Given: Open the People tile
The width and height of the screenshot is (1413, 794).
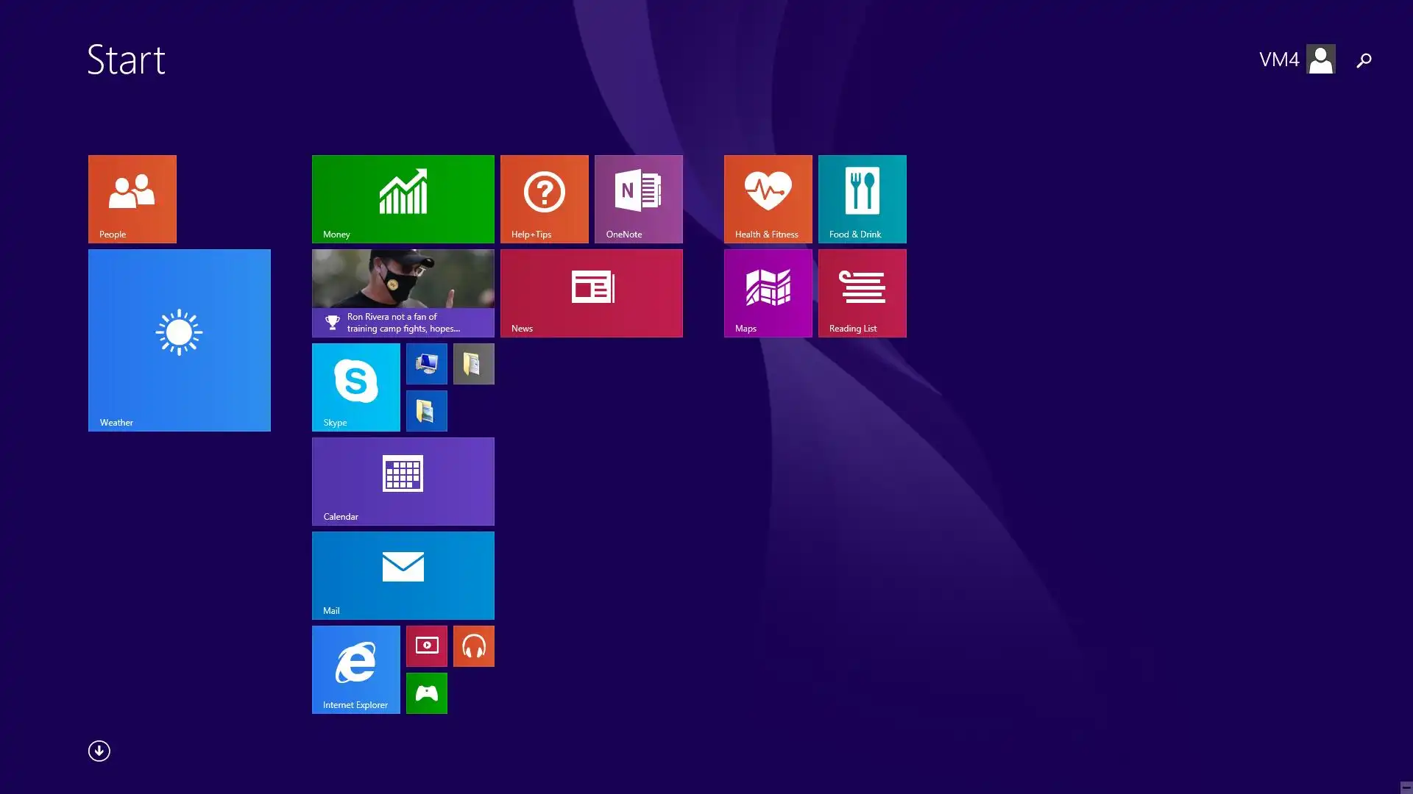Looking at the screenshot, I should (132, 198).
